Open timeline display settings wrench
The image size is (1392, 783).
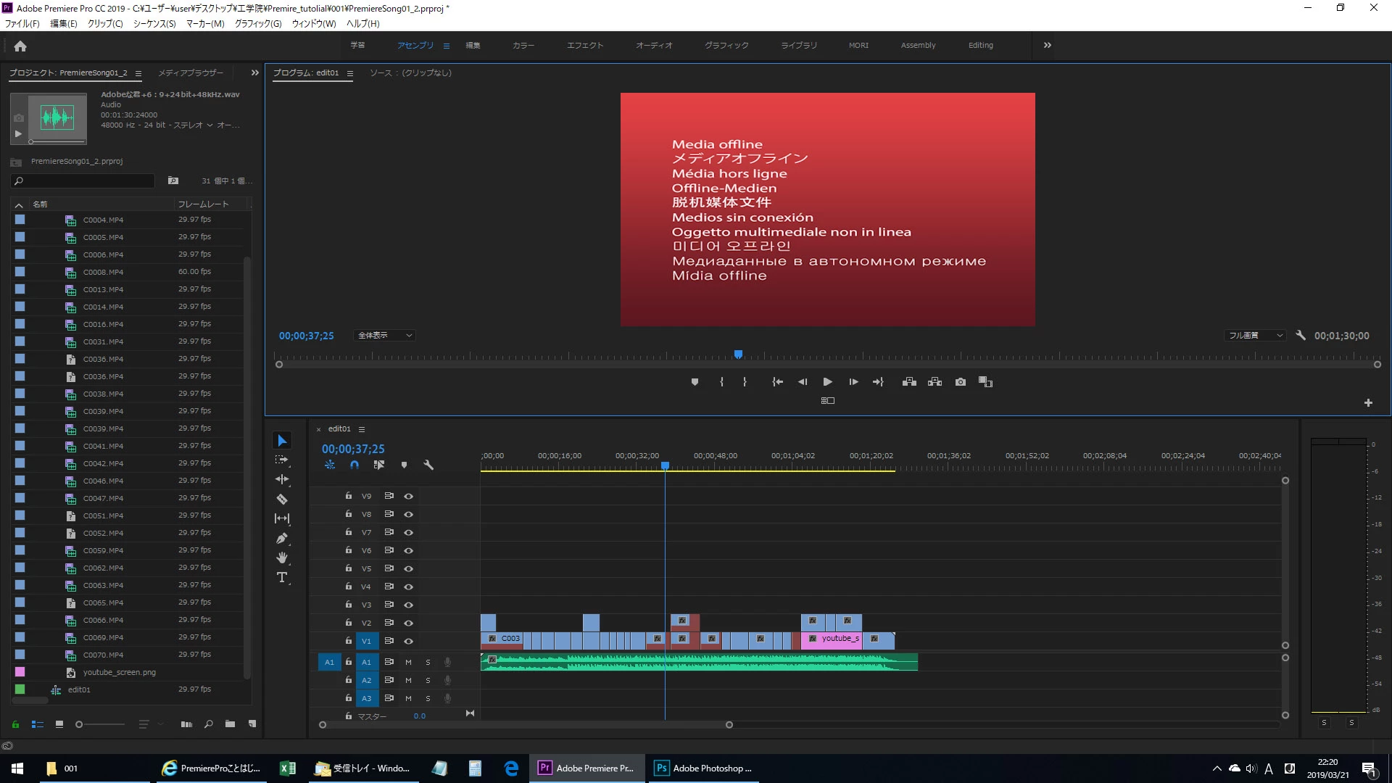click(428, 465)
